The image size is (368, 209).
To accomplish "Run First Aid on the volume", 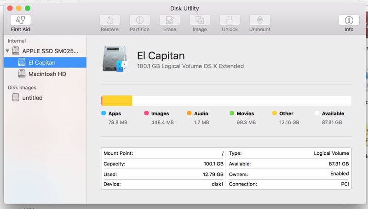I will tap(20, 20).
